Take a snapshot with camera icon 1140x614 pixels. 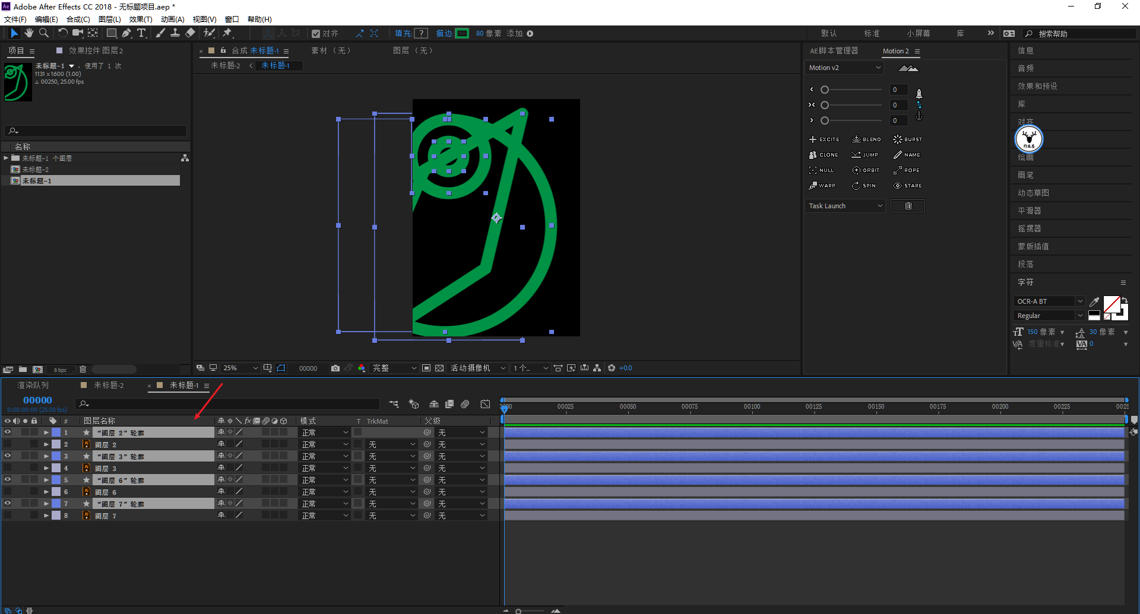[x=335, y=368]
